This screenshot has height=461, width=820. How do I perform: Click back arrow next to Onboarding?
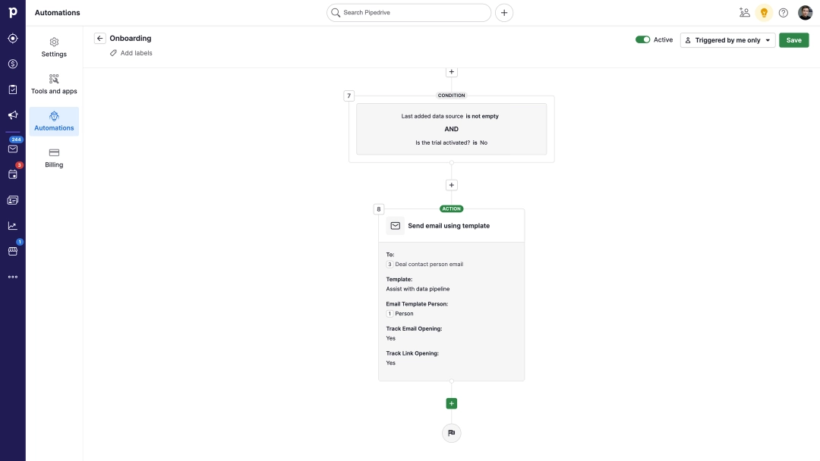(99, 39)
